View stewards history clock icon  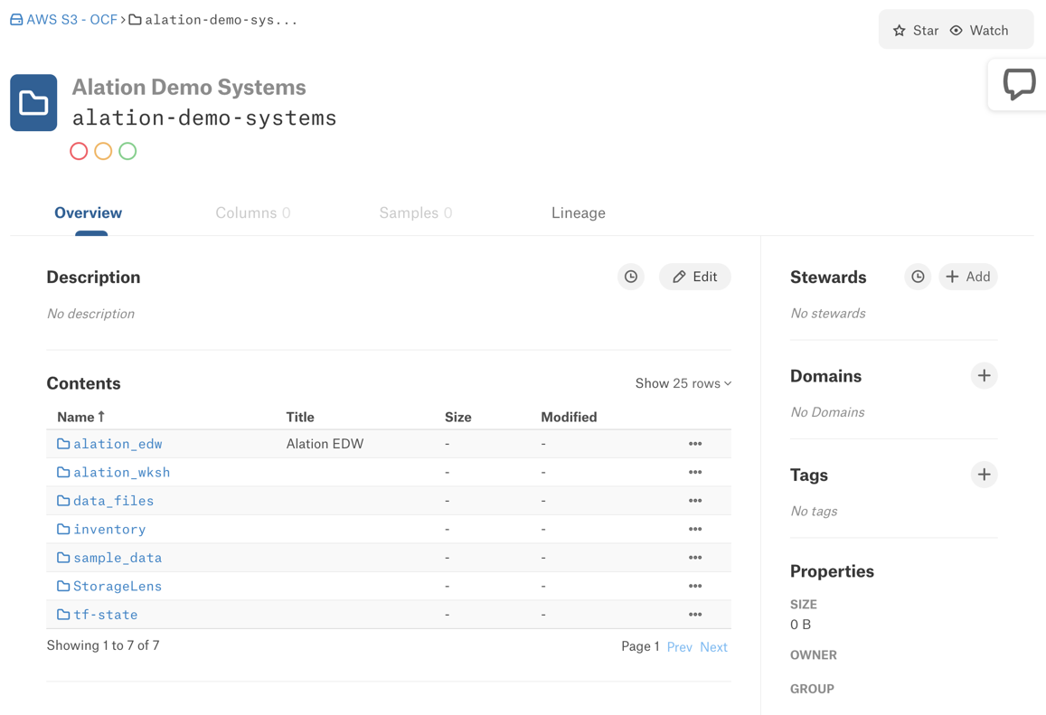(x=918, y=277)
